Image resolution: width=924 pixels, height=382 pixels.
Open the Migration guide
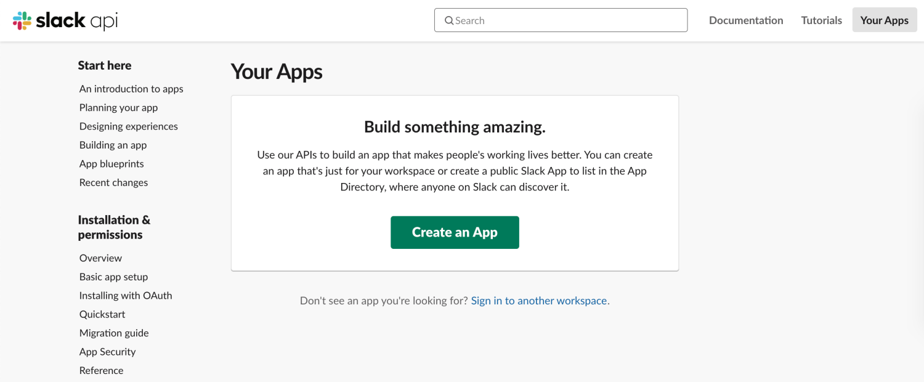(x=114, y=333)
